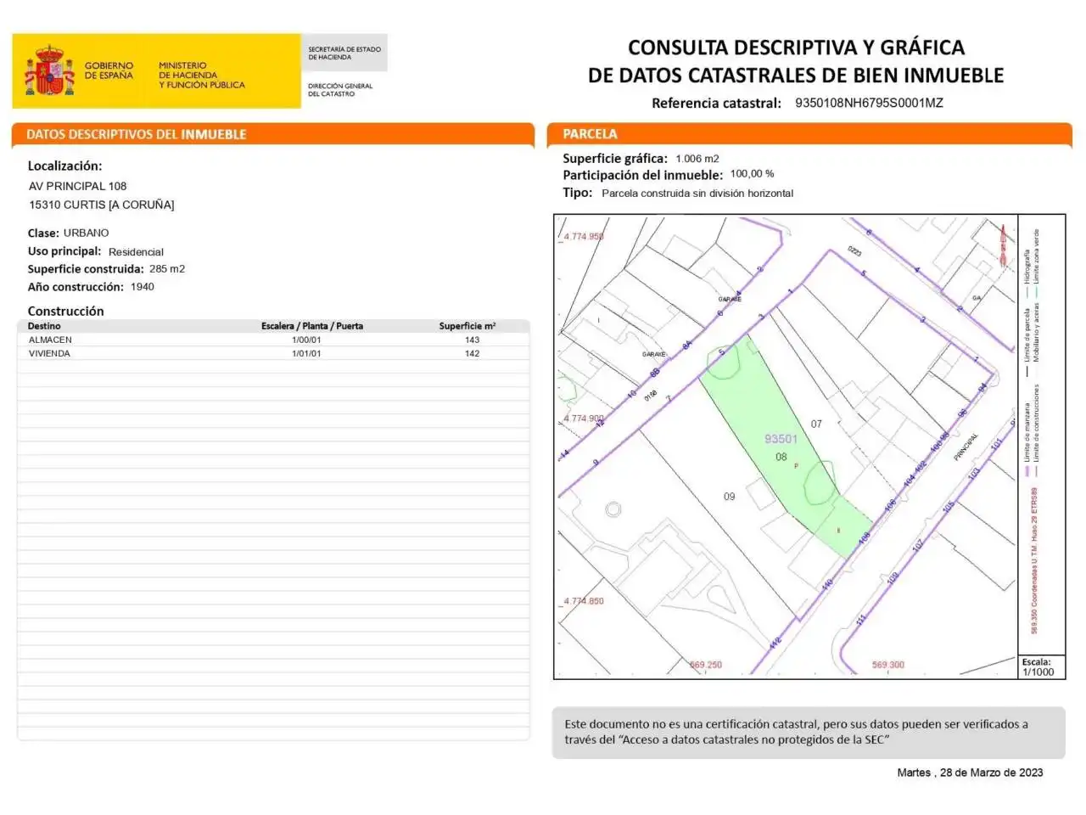Viewport: 1086px width, 815px height.
Task: Click parcel number '09' on the map
Action: click(729, 497)
